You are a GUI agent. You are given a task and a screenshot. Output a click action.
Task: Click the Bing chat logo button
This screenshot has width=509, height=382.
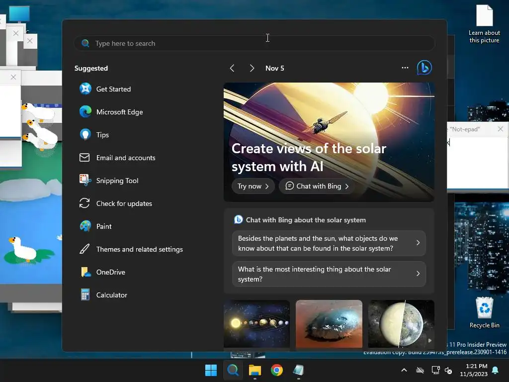point(424,68)
